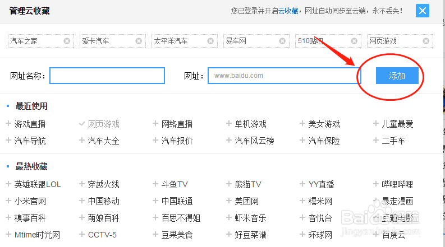Image resolution: width=445 pixels, height=247 pixels.
Task: Click the 爱卡汽车 tag text
Action: tap(95, 41)
